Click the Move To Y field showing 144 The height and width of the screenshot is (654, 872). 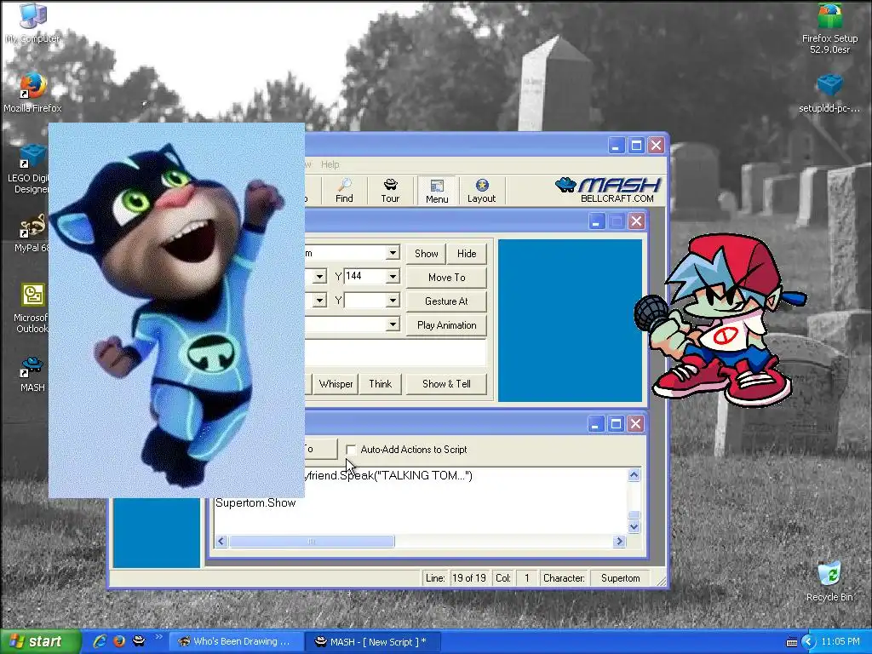pyautogui.click(x=364, y=277)
